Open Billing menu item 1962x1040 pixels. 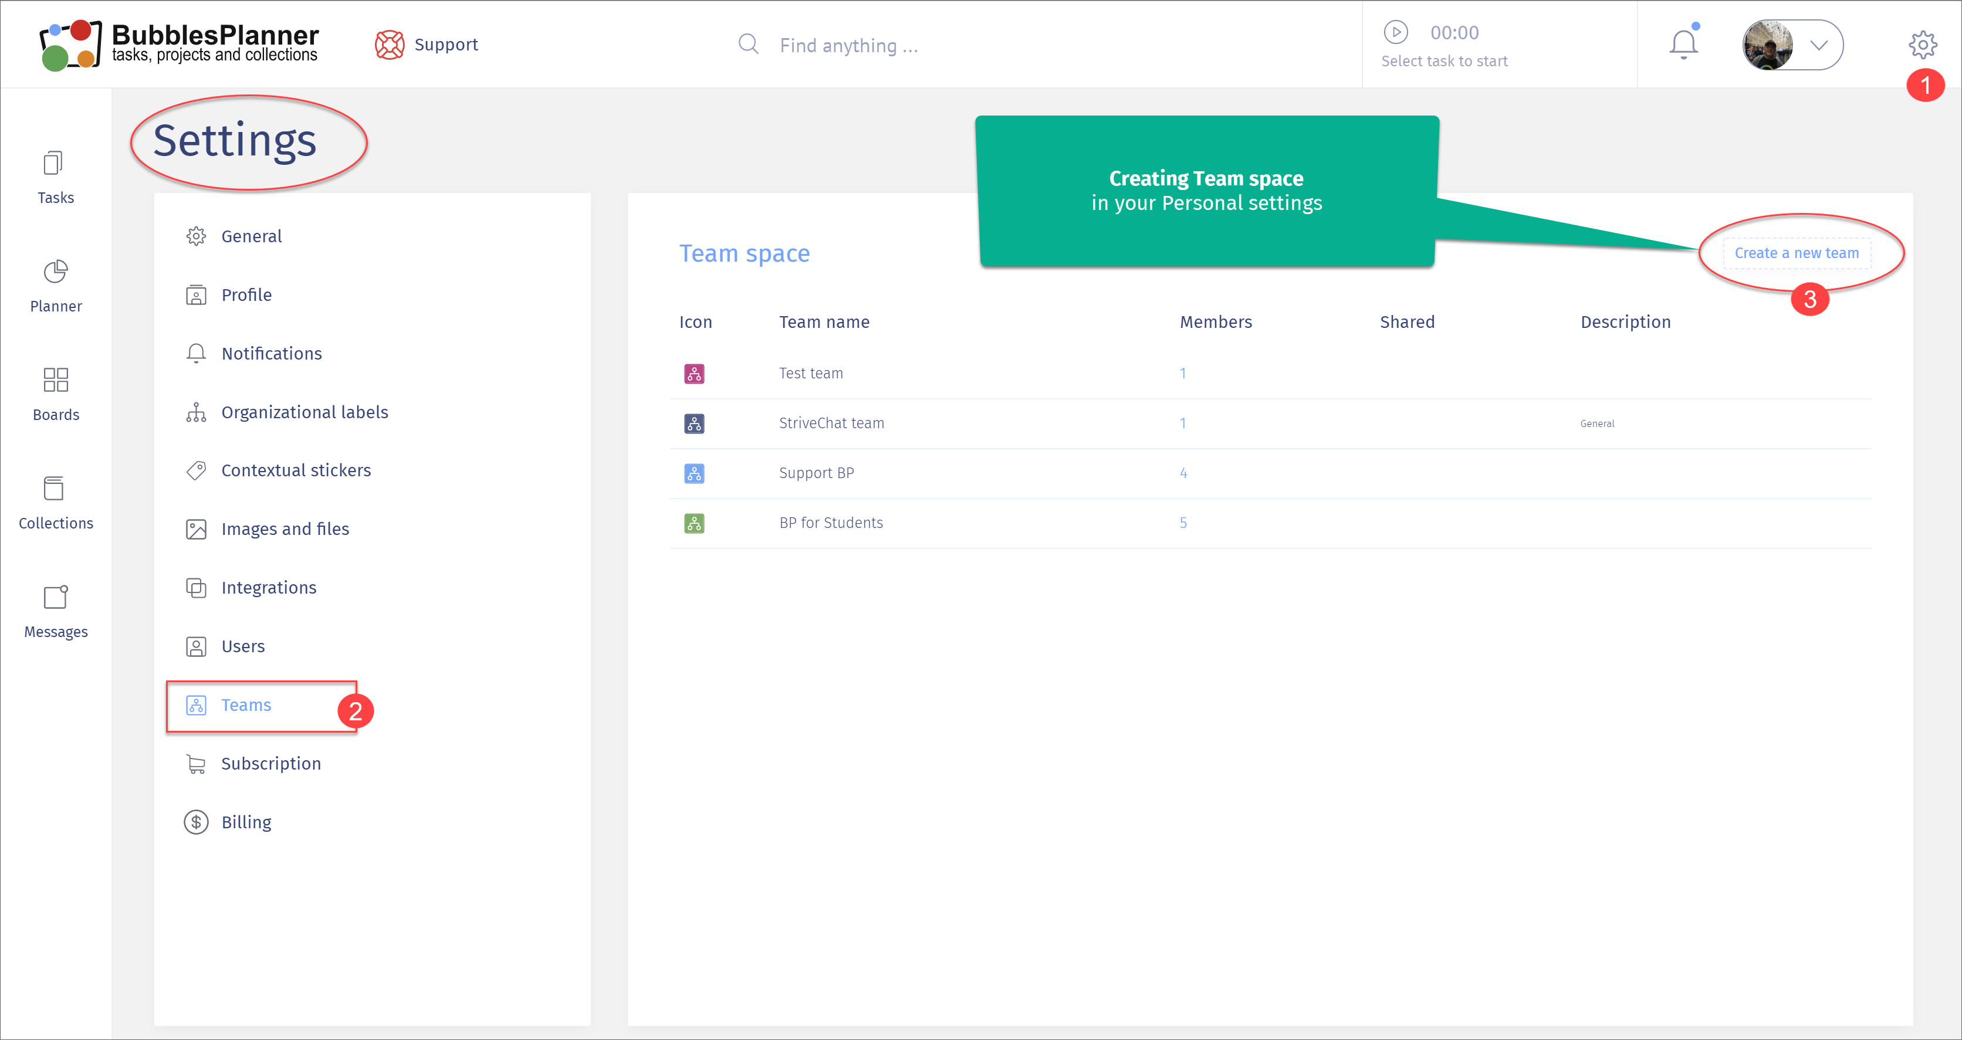tap(246, 822)
